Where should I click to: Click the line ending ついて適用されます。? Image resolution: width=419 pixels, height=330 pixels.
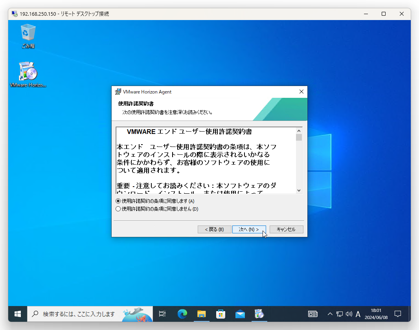[x=149, y=170]
